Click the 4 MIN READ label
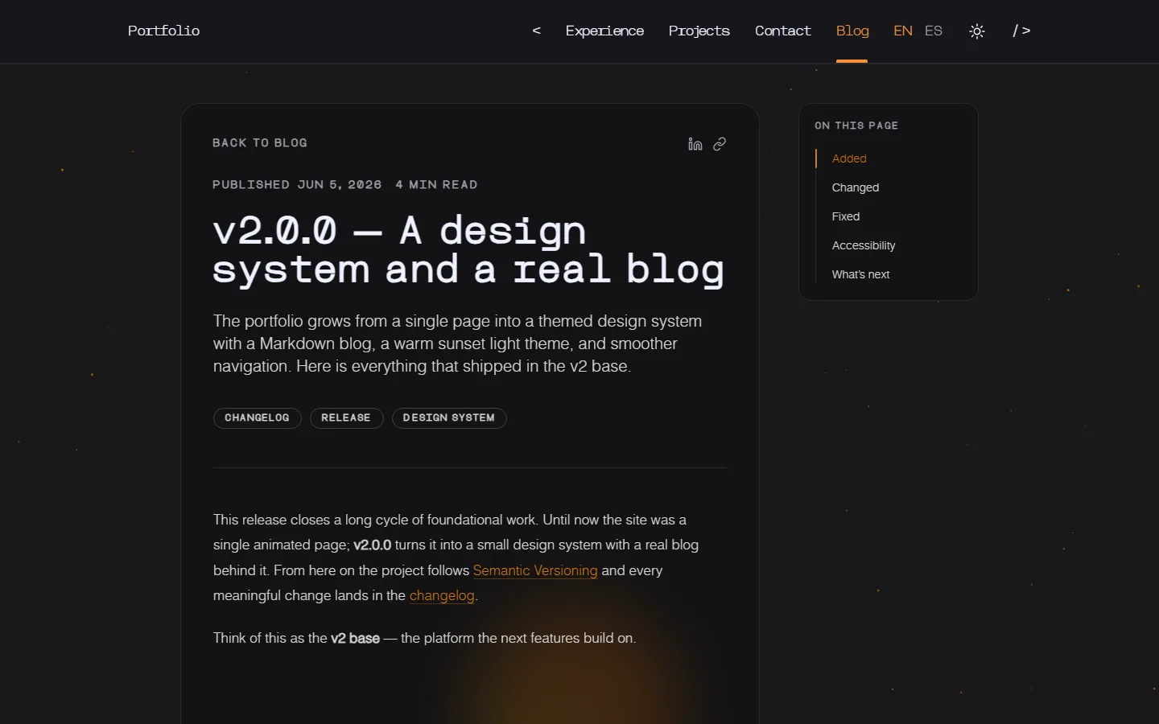Screen dimensions: 1159x724 coord(436,184)
